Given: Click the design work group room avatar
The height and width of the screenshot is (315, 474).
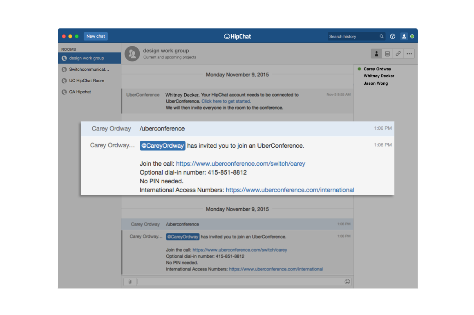Looking at the screenshot, I should point(132,54).
